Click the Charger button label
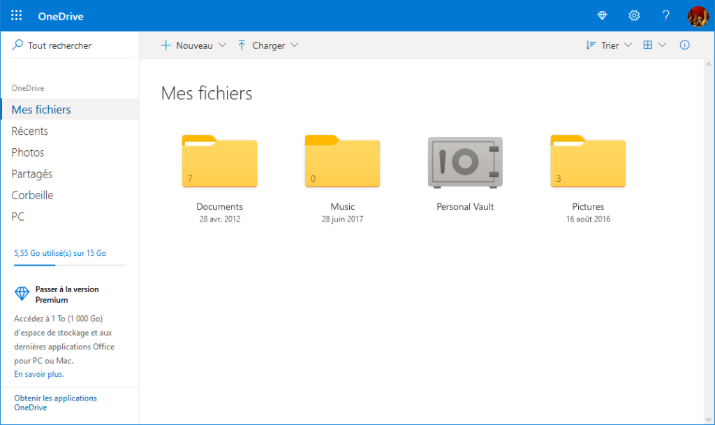The height and width of the screenshot is (425, 715). tap(269, 45)
